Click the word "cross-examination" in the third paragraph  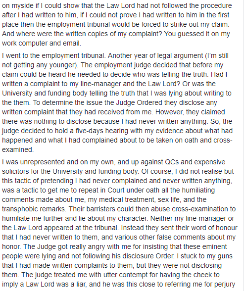click(201, 209)
